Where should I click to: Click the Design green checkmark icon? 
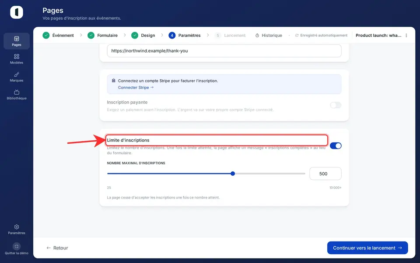[x=135, y=36]
